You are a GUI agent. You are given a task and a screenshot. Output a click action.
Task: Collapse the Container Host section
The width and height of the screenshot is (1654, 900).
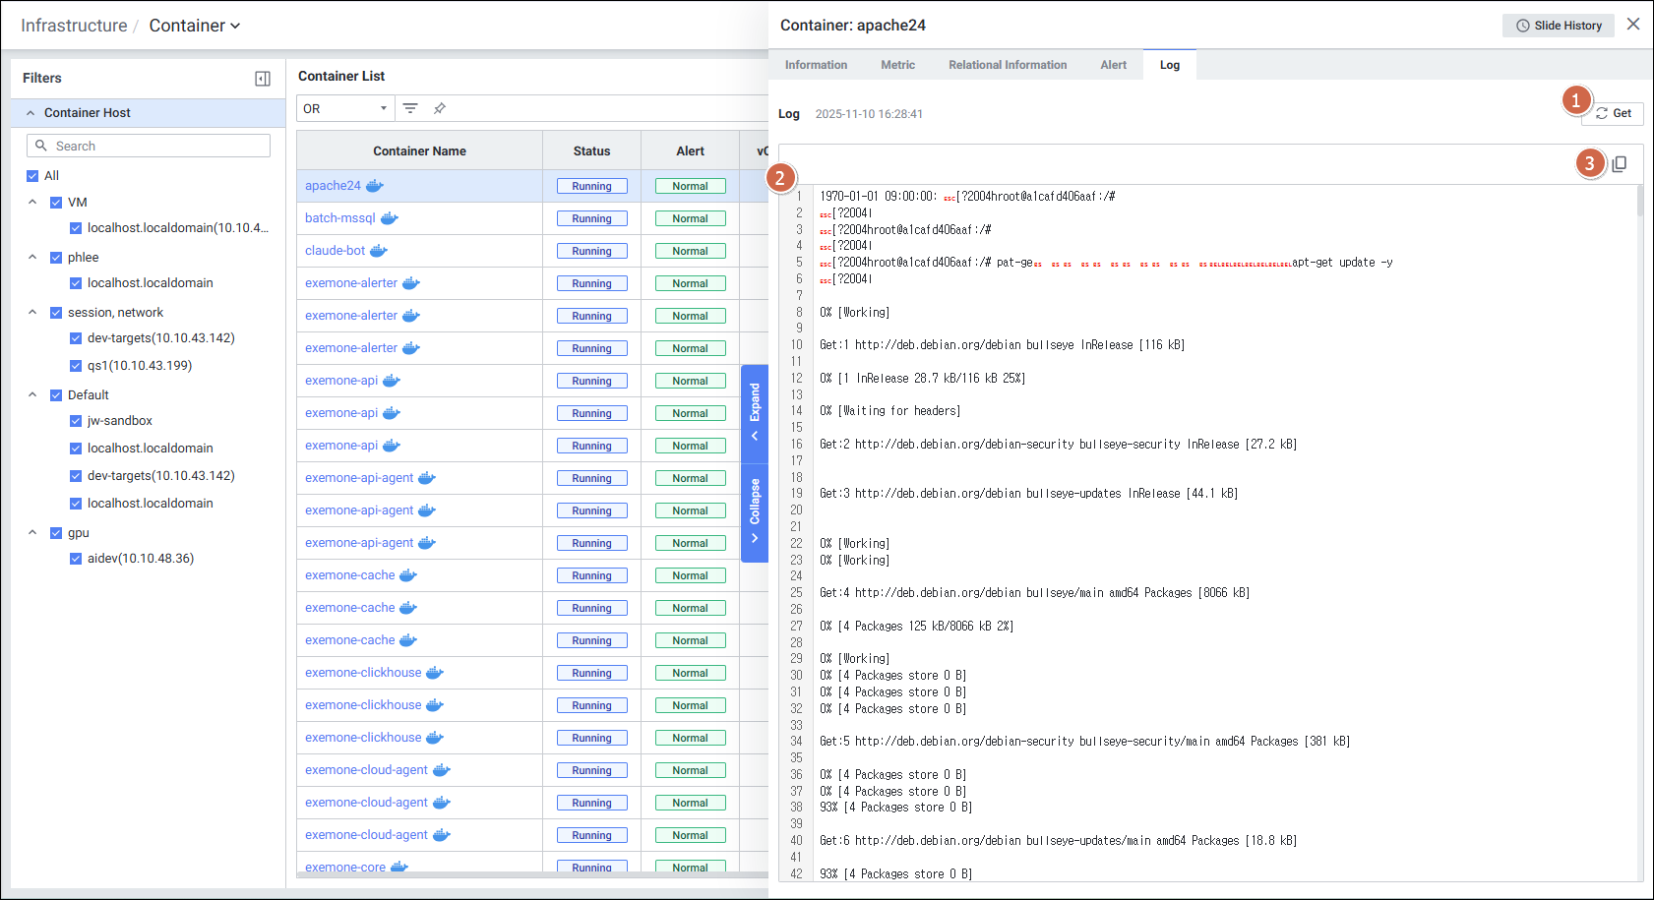[31, 113]
